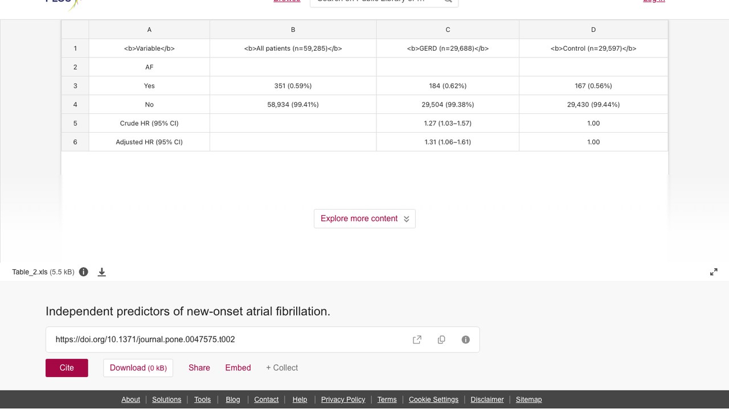729x410 pixels.
Task: Click the Embed link
Action: pyautogui.click(x=238, y=368)
